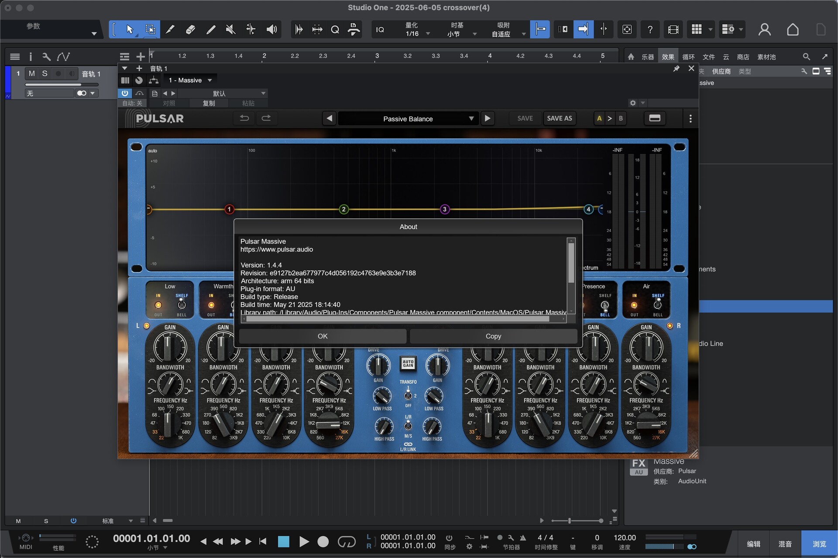Image resolution: width=838 pixels, height=558 pixels.
Task: Switch to the 商店 browser tab
Action: point(743,57)
